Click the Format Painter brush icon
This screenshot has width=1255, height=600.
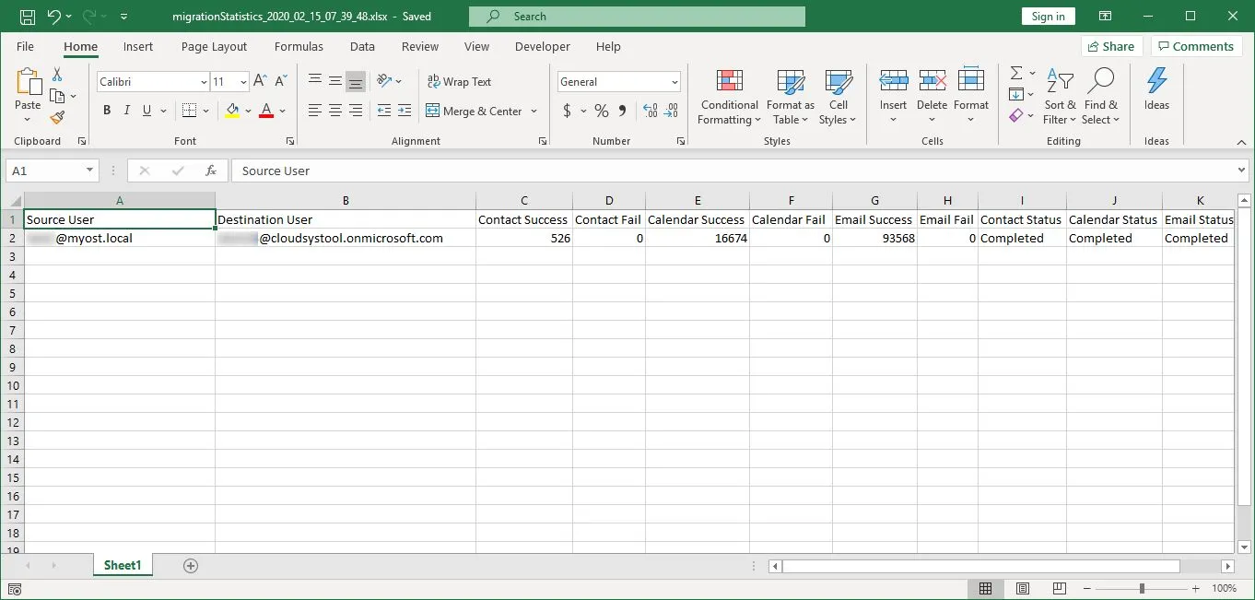(x=57, y=117)
